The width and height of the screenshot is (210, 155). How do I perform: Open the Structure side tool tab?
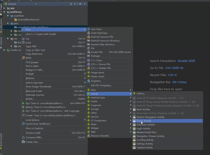tap(1, 26)
